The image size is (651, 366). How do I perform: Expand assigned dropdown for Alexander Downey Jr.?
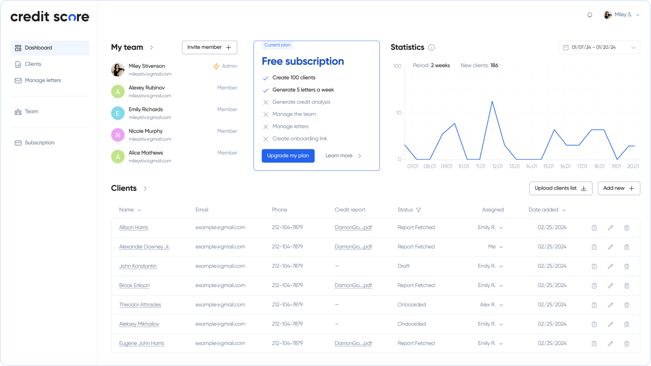click(501, 247)
